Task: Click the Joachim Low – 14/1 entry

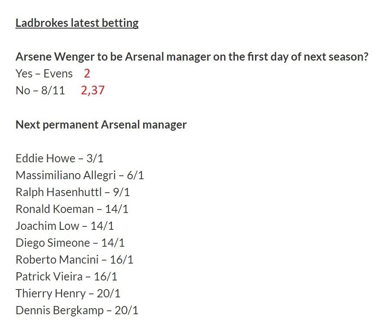Action: click(x=65, y=226)
